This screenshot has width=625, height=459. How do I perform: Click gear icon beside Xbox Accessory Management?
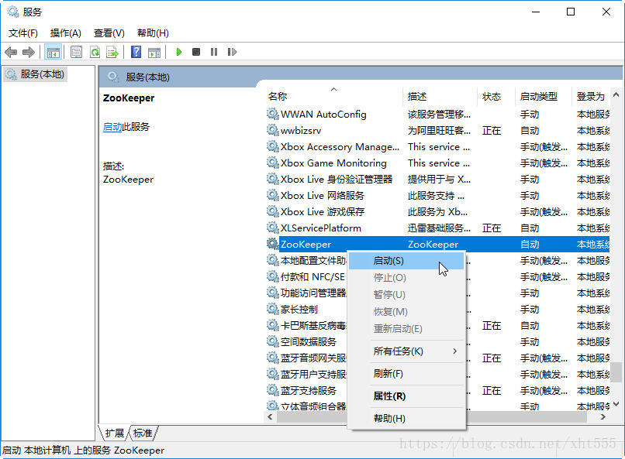click(273, 147)
